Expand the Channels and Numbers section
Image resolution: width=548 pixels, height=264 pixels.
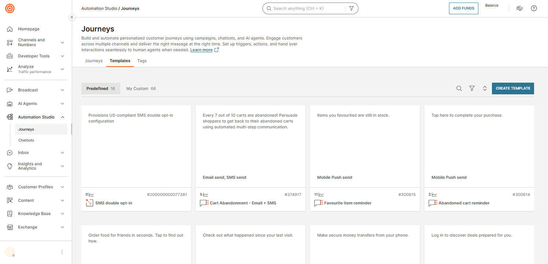pos(62,42)
